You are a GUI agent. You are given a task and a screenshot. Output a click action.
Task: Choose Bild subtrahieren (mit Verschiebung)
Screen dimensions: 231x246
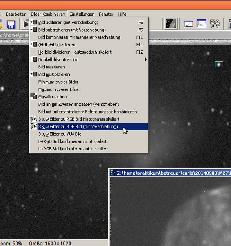(89, 30)
